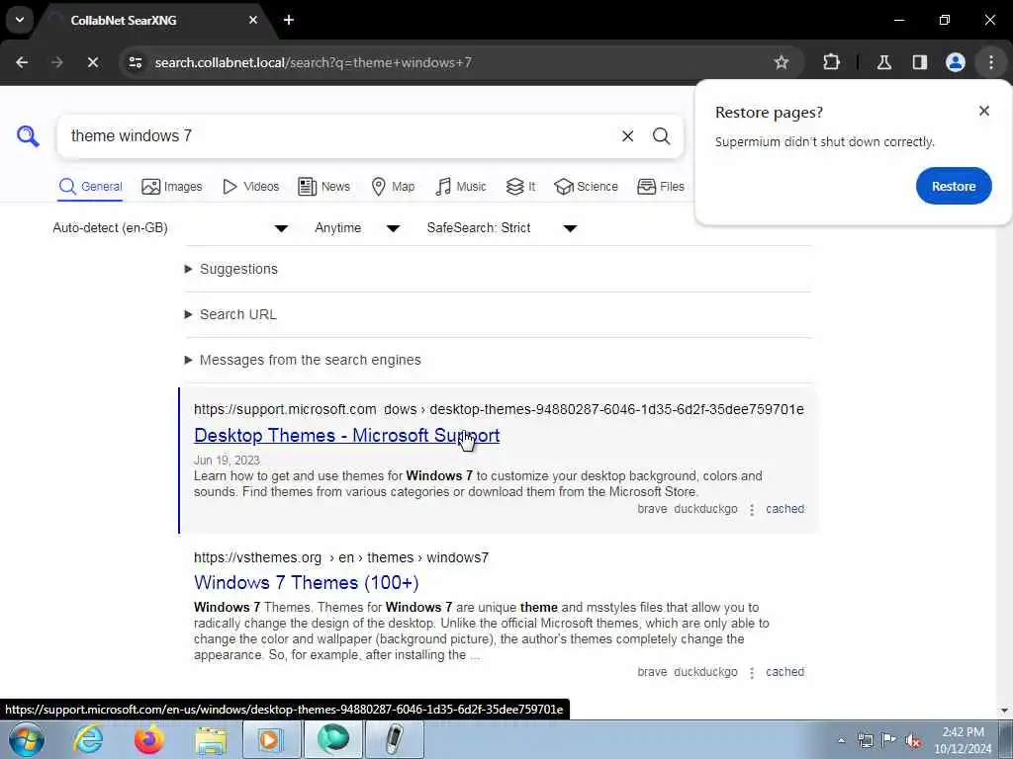Stop loading the page

pyautogui.click(x=93, y=62)
